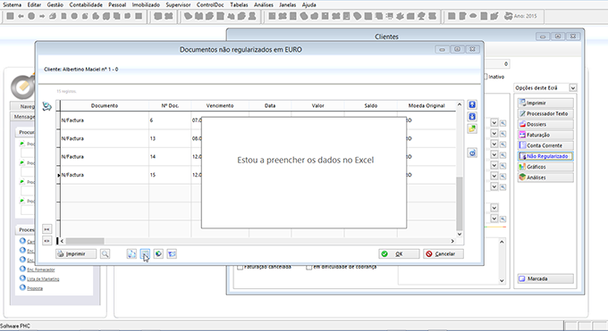Click the Proposta link
Image resolution: width=608 pixels, height=331 pixels.
[x=35, y=288]
